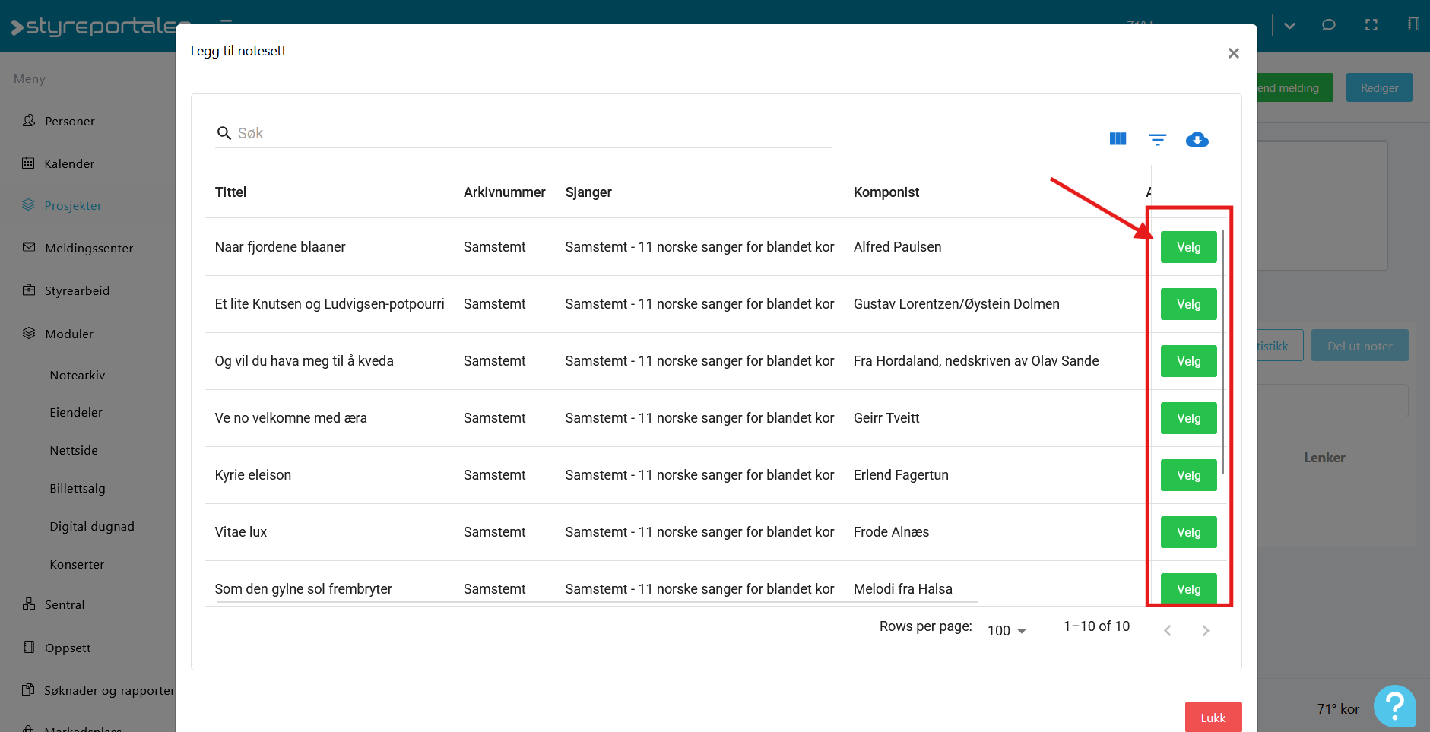Open Personer in the side menu
This screenshot has height=732, width=1430.
69,122
